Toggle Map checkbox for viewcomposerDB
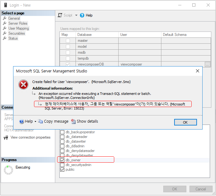The image size is (216, 196). 68,64
